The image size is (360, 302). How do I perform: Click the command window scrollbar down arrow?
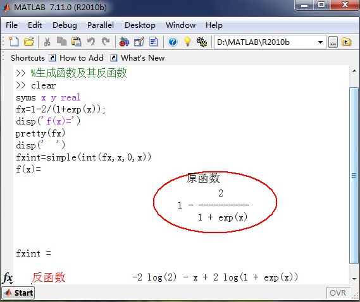click(354, 279)
